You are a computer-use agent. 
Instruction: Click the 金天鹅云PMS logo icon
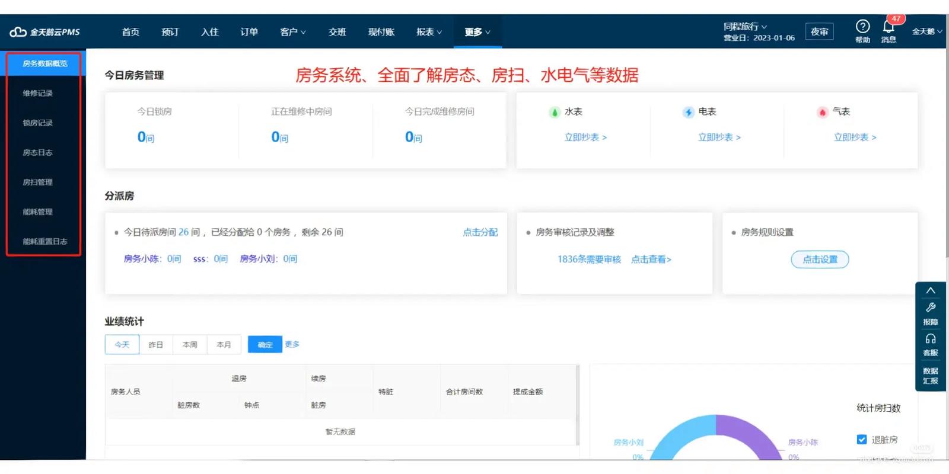point(18,32)
